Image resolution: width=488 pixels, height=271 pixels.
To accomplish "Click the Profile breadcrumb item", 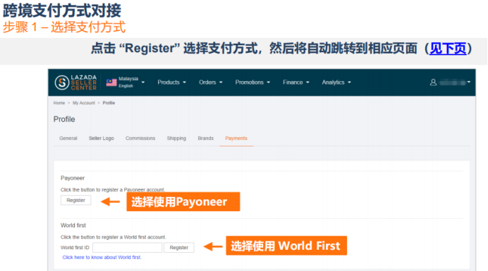I will pos(109,103).
